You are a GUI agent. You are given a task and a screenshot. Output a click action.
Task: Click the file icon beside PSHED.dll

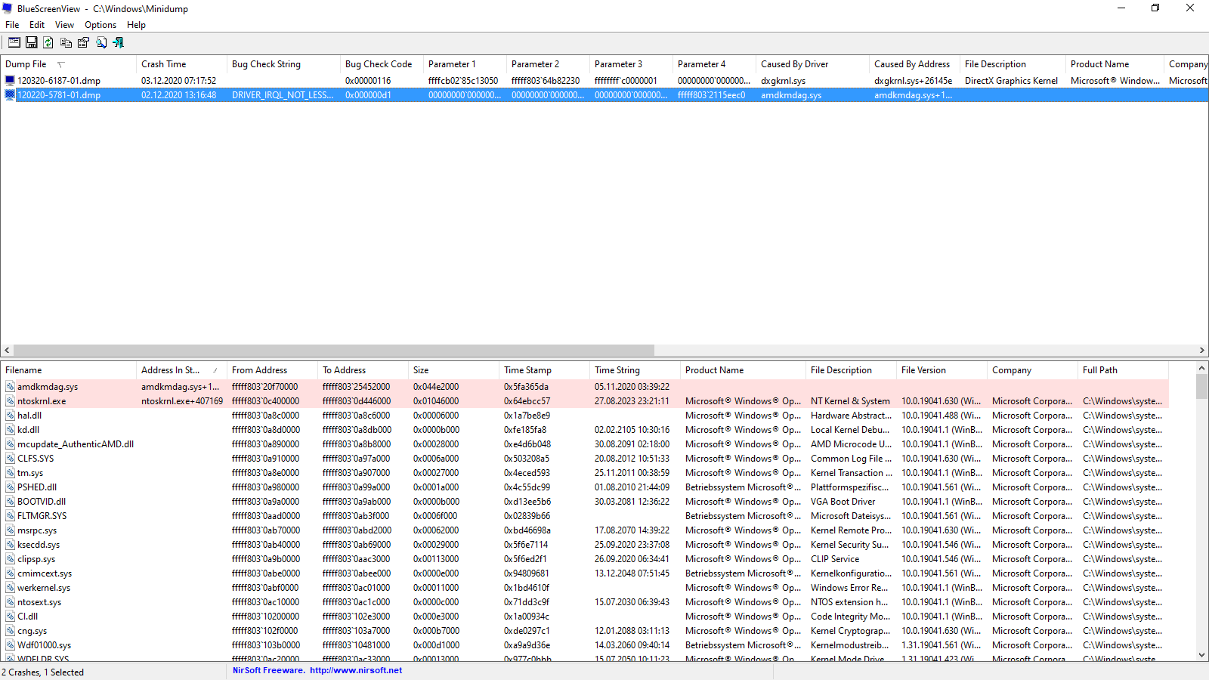(10, 487)
